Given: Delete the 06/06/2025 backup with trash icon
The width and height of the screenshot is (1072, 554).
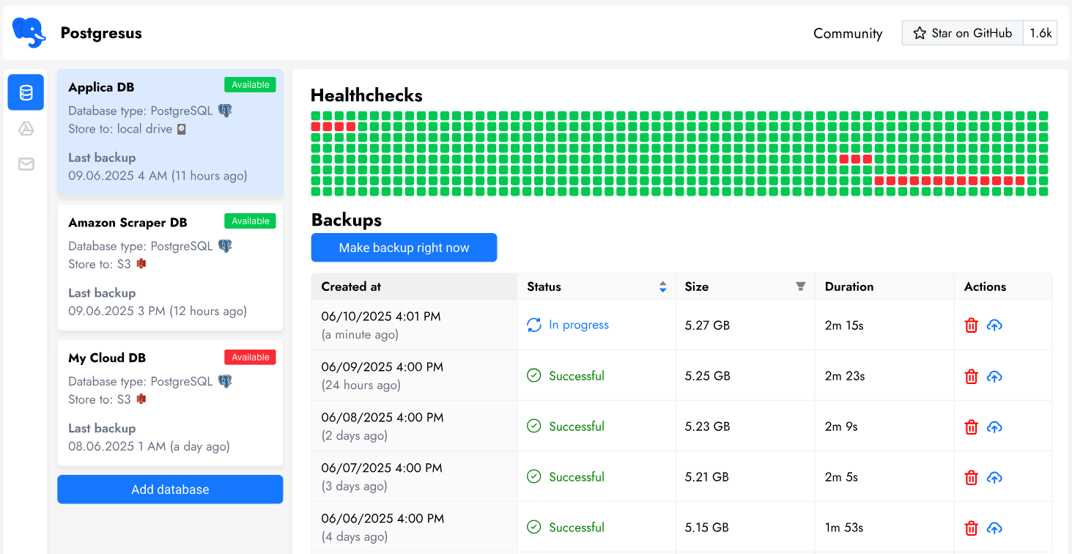Looking at the screenshot, I should pyautogui.click(x=971, y=528).
